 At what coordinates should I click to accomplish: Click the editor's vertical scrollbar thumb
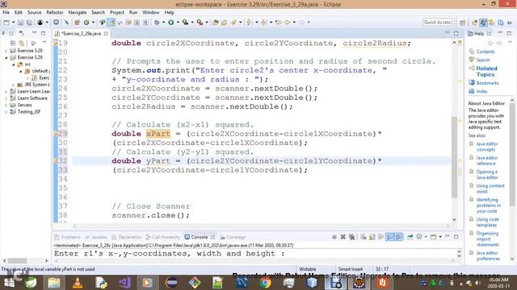point(454,157)
